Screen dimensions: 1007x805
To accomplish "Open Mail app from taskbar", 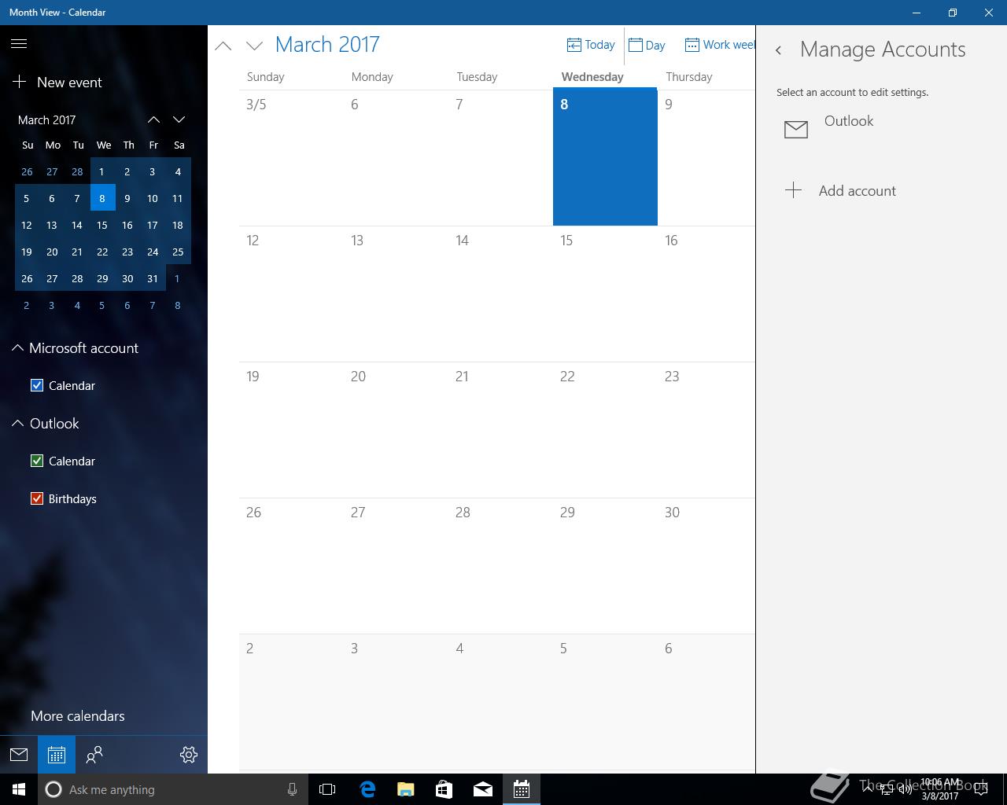I will [483, 789].
